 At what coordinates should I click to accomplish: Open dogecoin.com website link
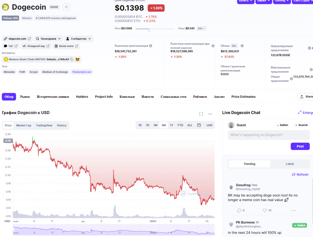click(x=17, y=39)
